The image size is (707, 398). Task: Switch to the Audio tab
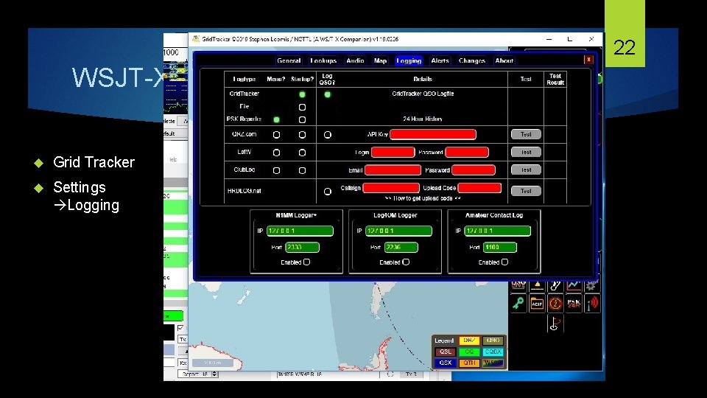pos(355,60)
